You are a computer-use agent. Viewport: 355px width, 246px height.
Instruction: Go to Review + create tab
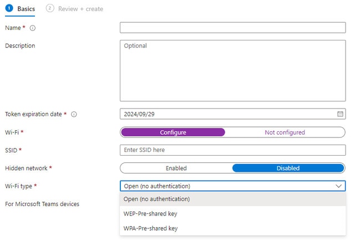[x=80, y=9]
